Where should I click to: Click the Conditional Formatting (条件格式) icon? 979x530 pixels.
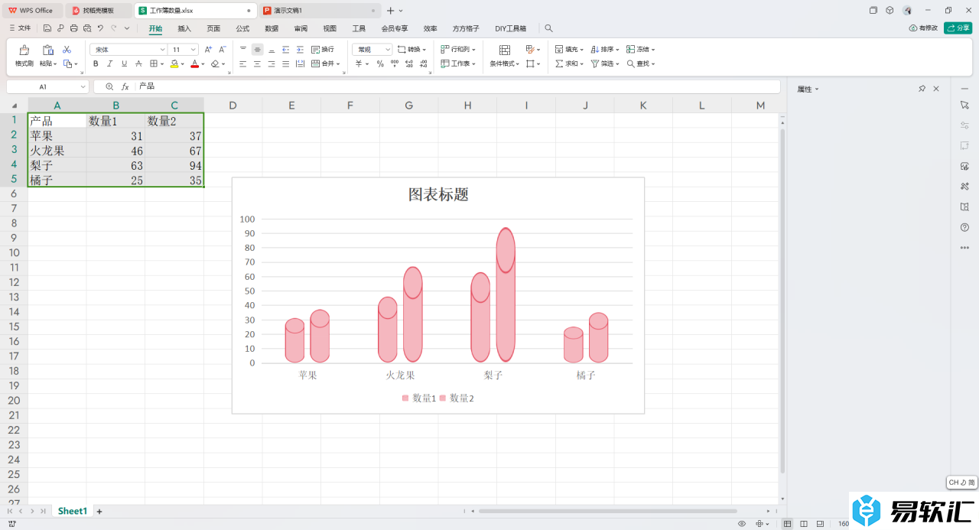504,50
